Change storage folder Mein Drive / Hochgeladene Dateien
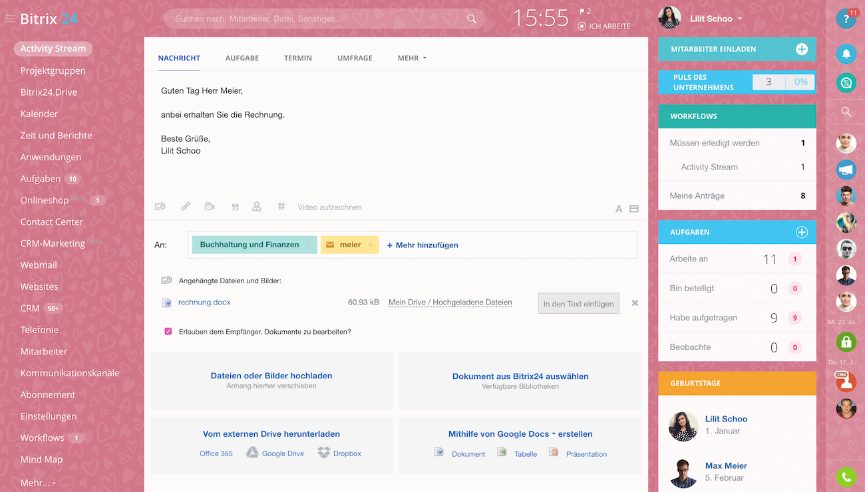The height and width of the screenshot is (492, 865). tap(450, 303)
